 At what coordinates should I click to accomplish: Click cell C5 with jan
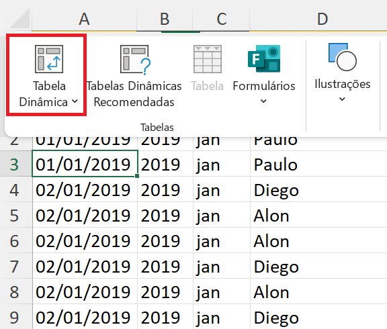click(222, 216)
